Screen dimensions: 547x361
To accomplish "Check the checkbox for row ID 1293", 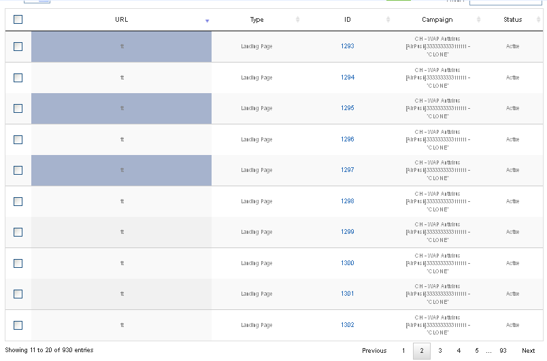I will (x=18, y=47).
